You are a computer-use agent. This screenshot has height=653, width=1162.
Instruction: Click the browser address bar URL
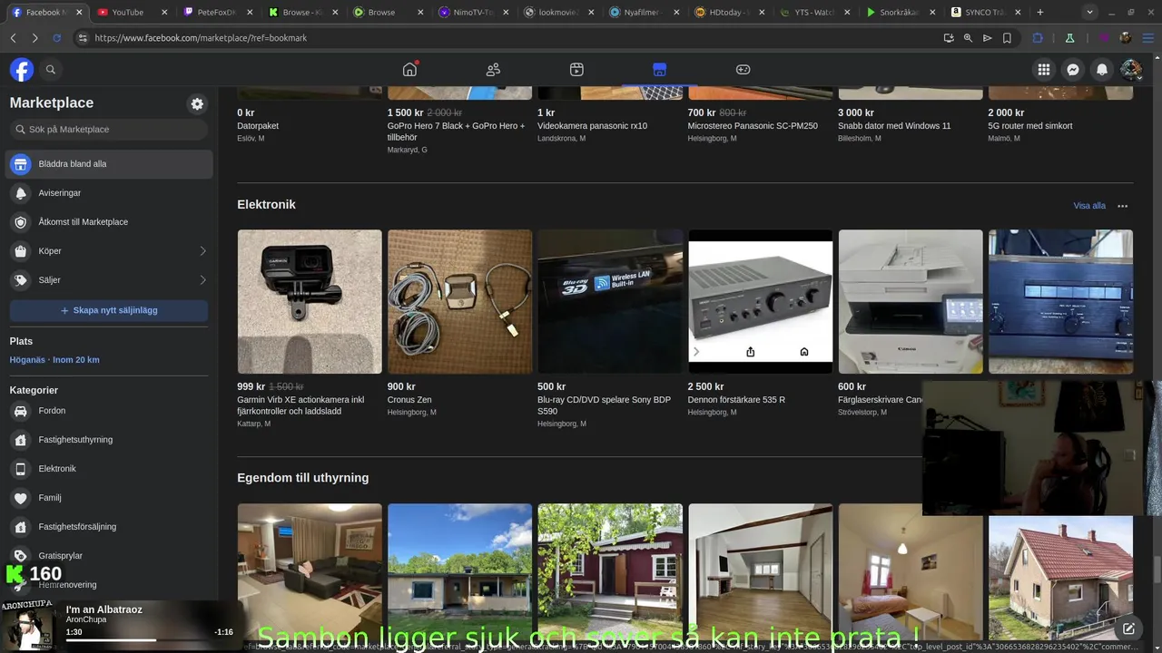pos(201,38)
